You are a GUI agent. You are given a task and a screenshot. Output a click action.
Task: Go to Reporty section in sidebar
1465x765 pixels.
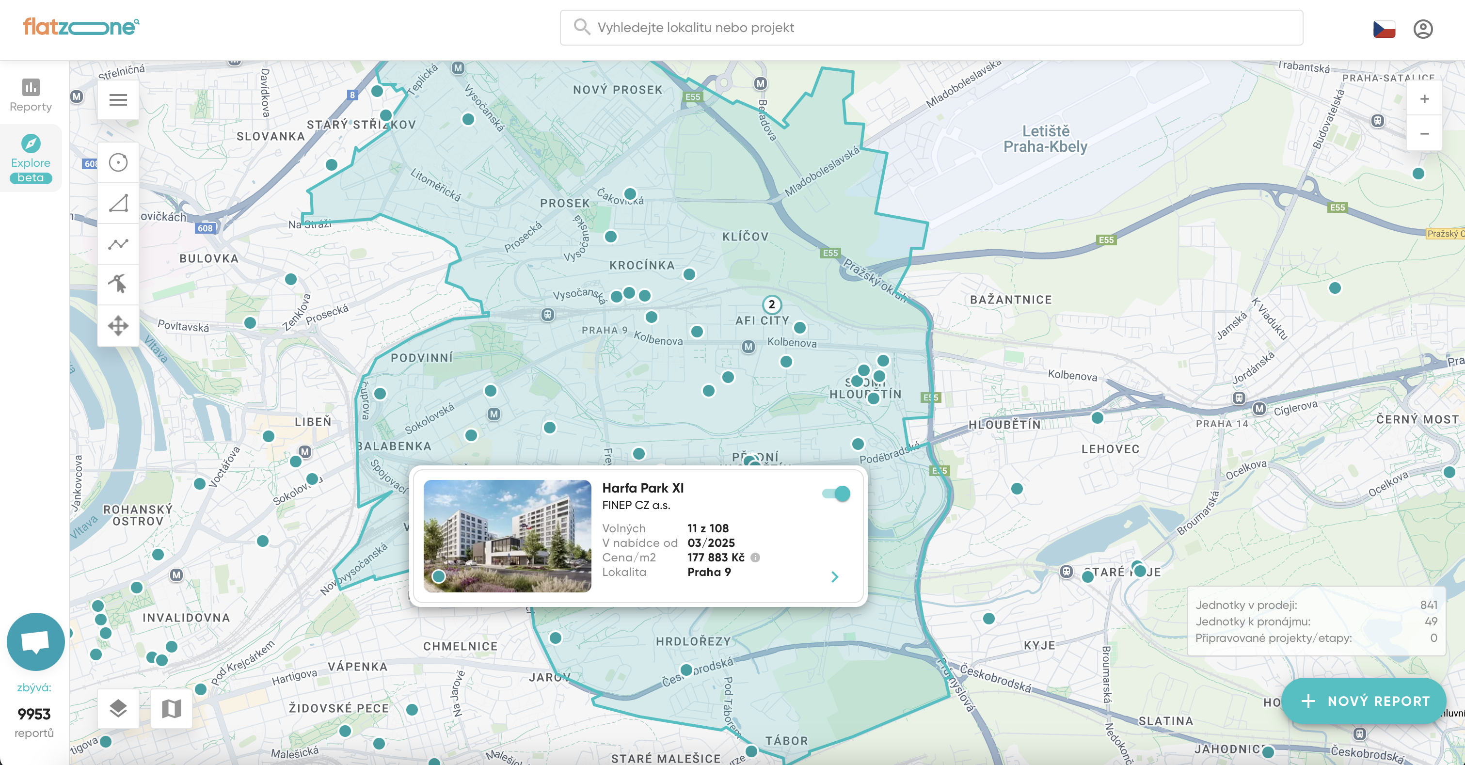click(31, 95)
